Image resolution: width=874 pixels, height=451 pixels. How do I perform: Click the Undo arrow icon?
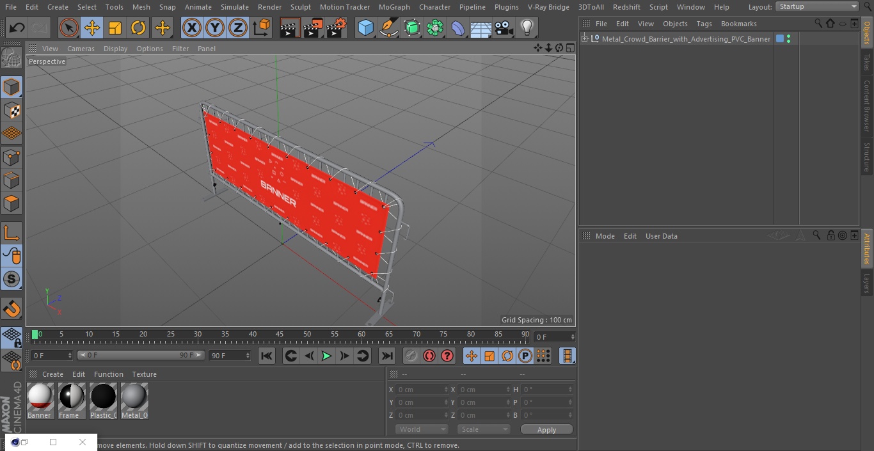point(17,28)
